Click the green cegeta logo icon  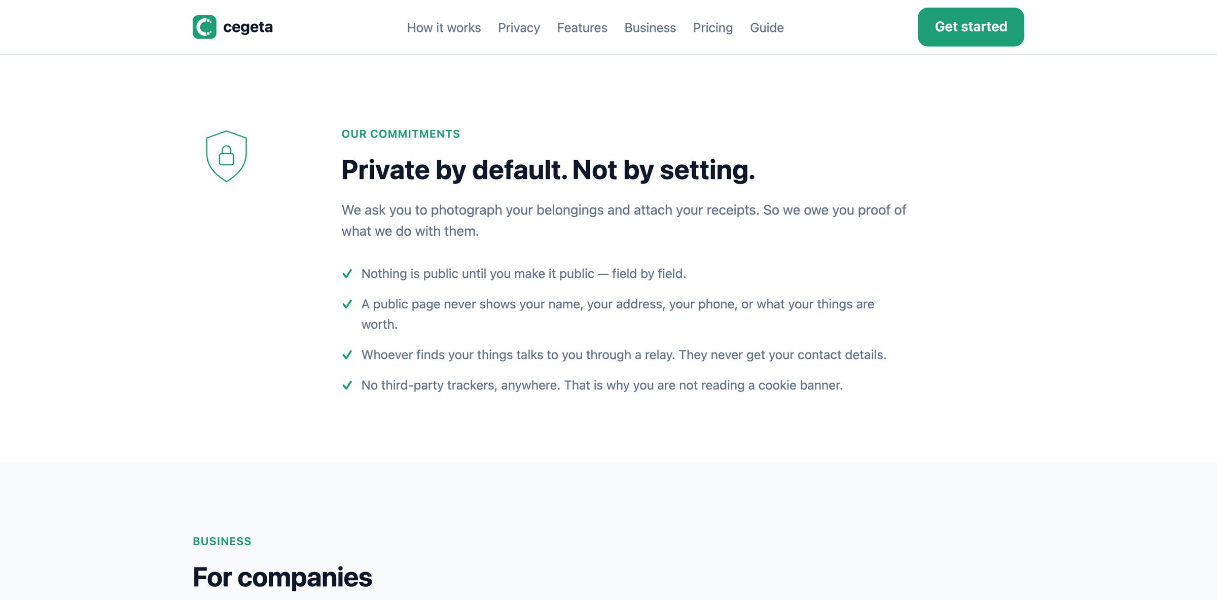[x=204, y=27]
